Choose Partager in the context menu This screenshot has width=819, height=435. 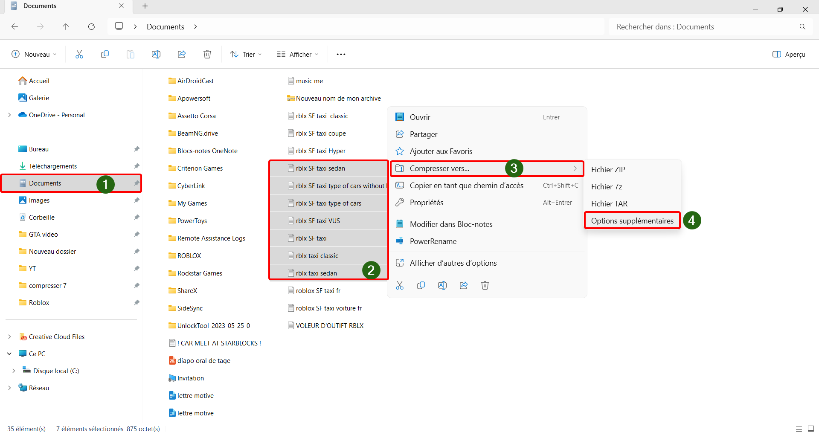pyautogui.click(x=487, y=134)
